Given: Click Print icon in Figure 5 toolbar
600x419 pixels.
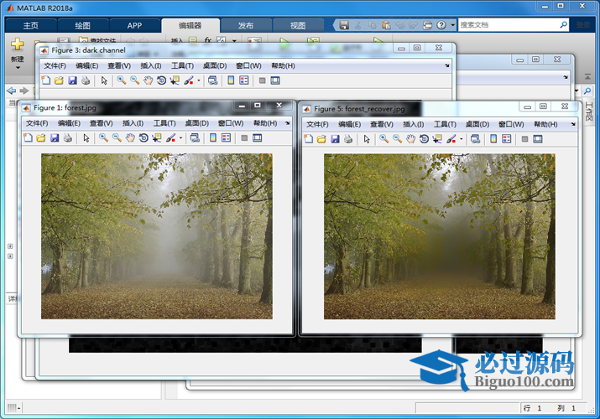Looking at the screenshot, I should click(x=347, y=139).
